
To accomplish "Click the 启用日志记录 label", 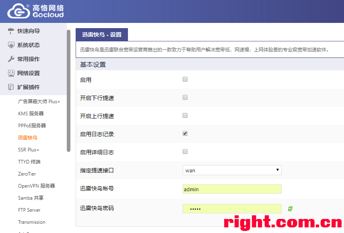I will tap(97, 134).
